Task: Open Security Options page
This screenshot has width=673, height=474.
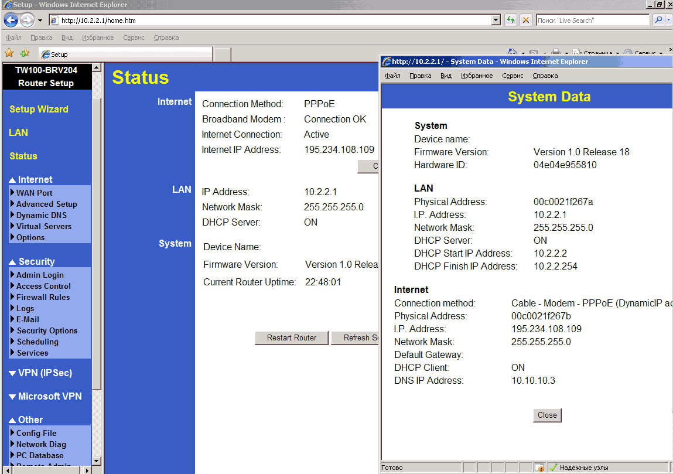Action: 47,331
